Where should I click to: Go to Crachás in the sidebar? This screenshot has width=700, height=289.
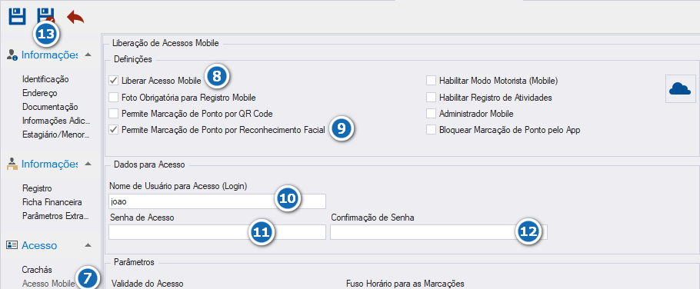click(x=37, y=270)
